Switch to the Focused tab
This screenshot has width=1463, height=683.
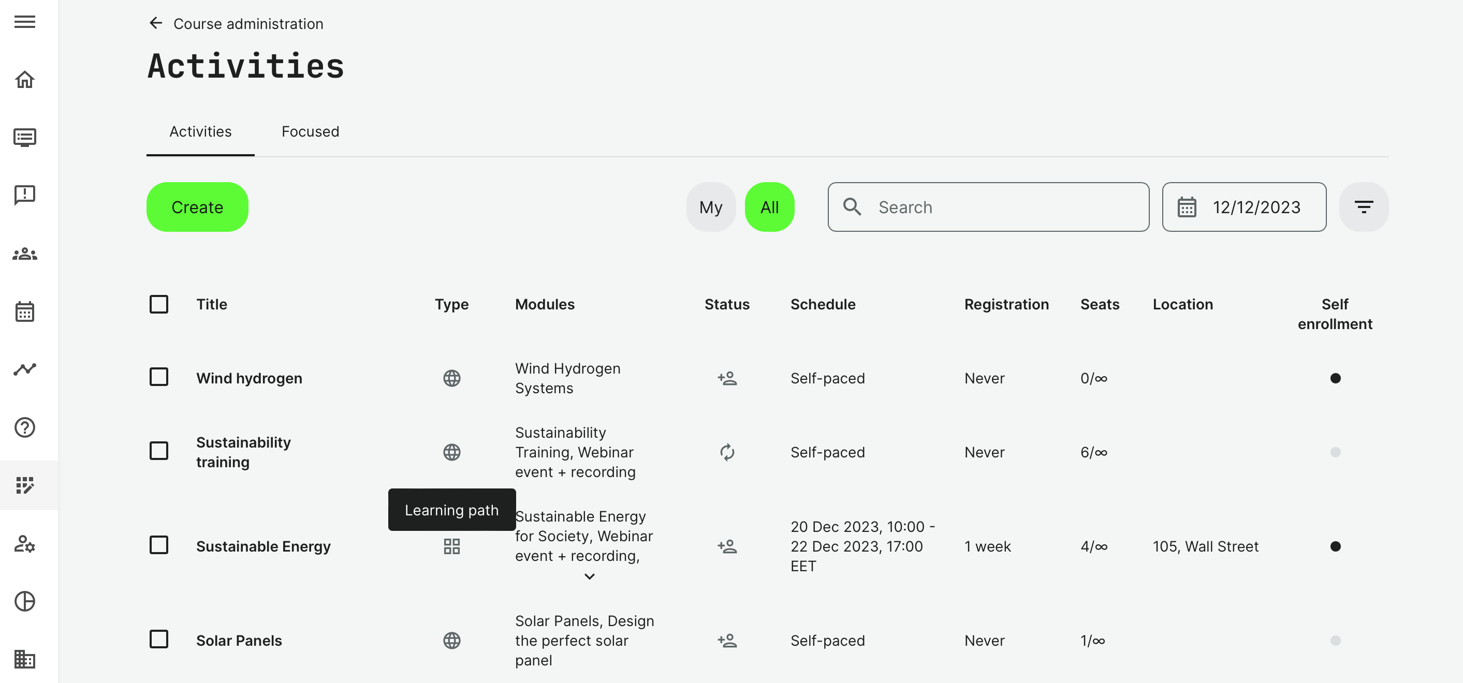(x=310, y=131)
